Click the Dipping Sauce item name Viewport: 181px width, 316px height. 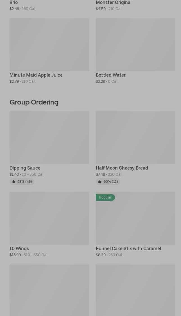point(25,168)
